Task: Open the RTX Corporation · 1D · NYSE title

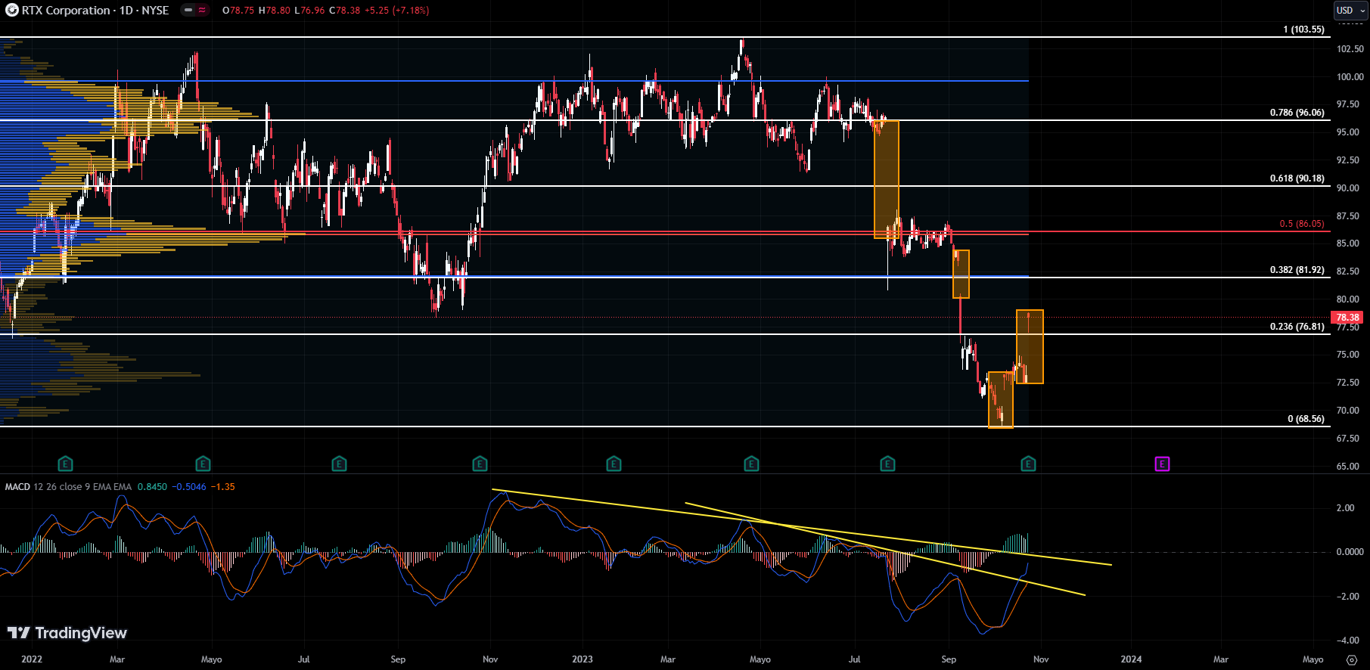Action: click(x=95, y=11)
